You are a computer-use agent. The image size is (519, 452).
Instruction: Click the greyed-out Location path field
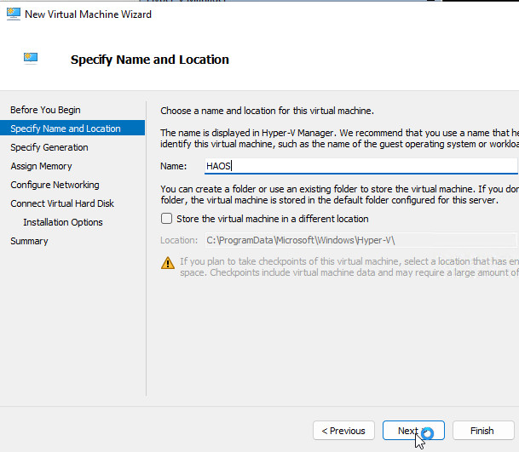point(360,241)
